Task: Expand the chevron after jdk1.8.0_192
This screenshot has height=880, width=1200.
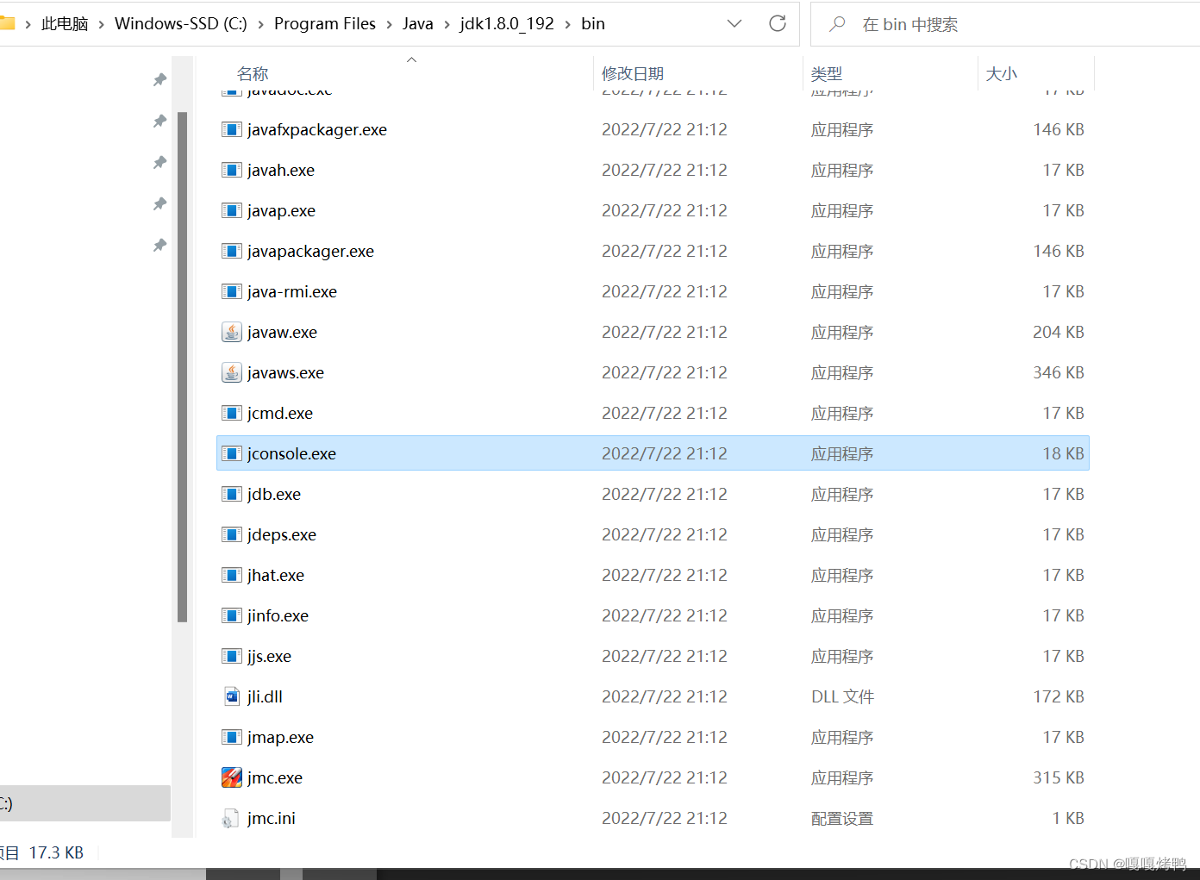Action: pos(567,24)
